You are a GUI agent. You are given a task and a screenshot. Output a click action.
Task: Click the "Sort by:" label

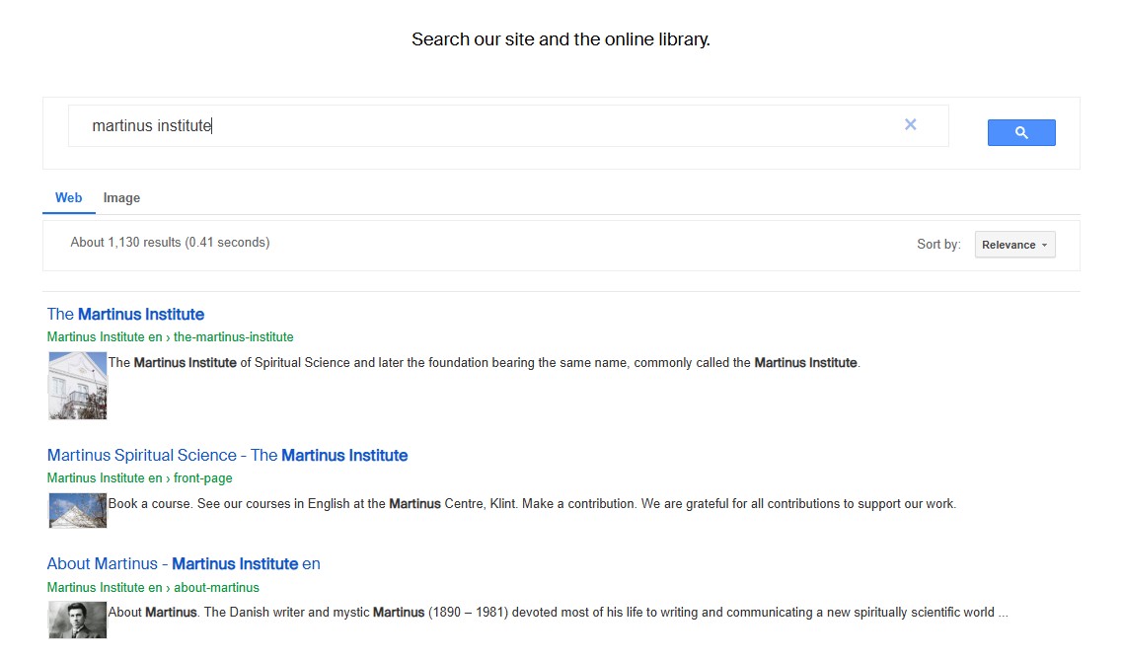coord(937,245)
